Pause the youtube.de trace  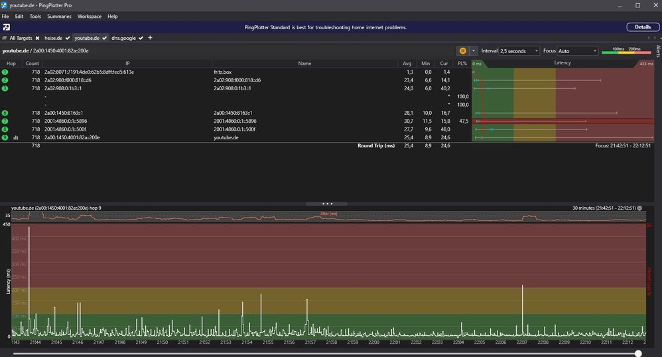[462, 50]
